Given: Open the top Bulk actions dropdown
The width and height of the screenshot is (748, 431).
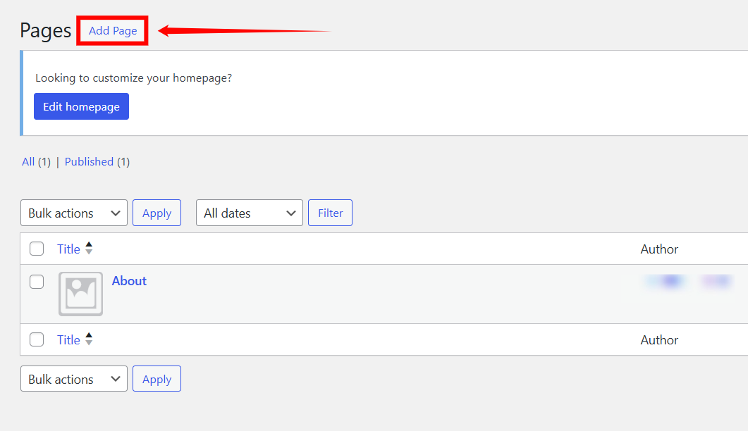Looking at the screenshot, I should 73,213.
